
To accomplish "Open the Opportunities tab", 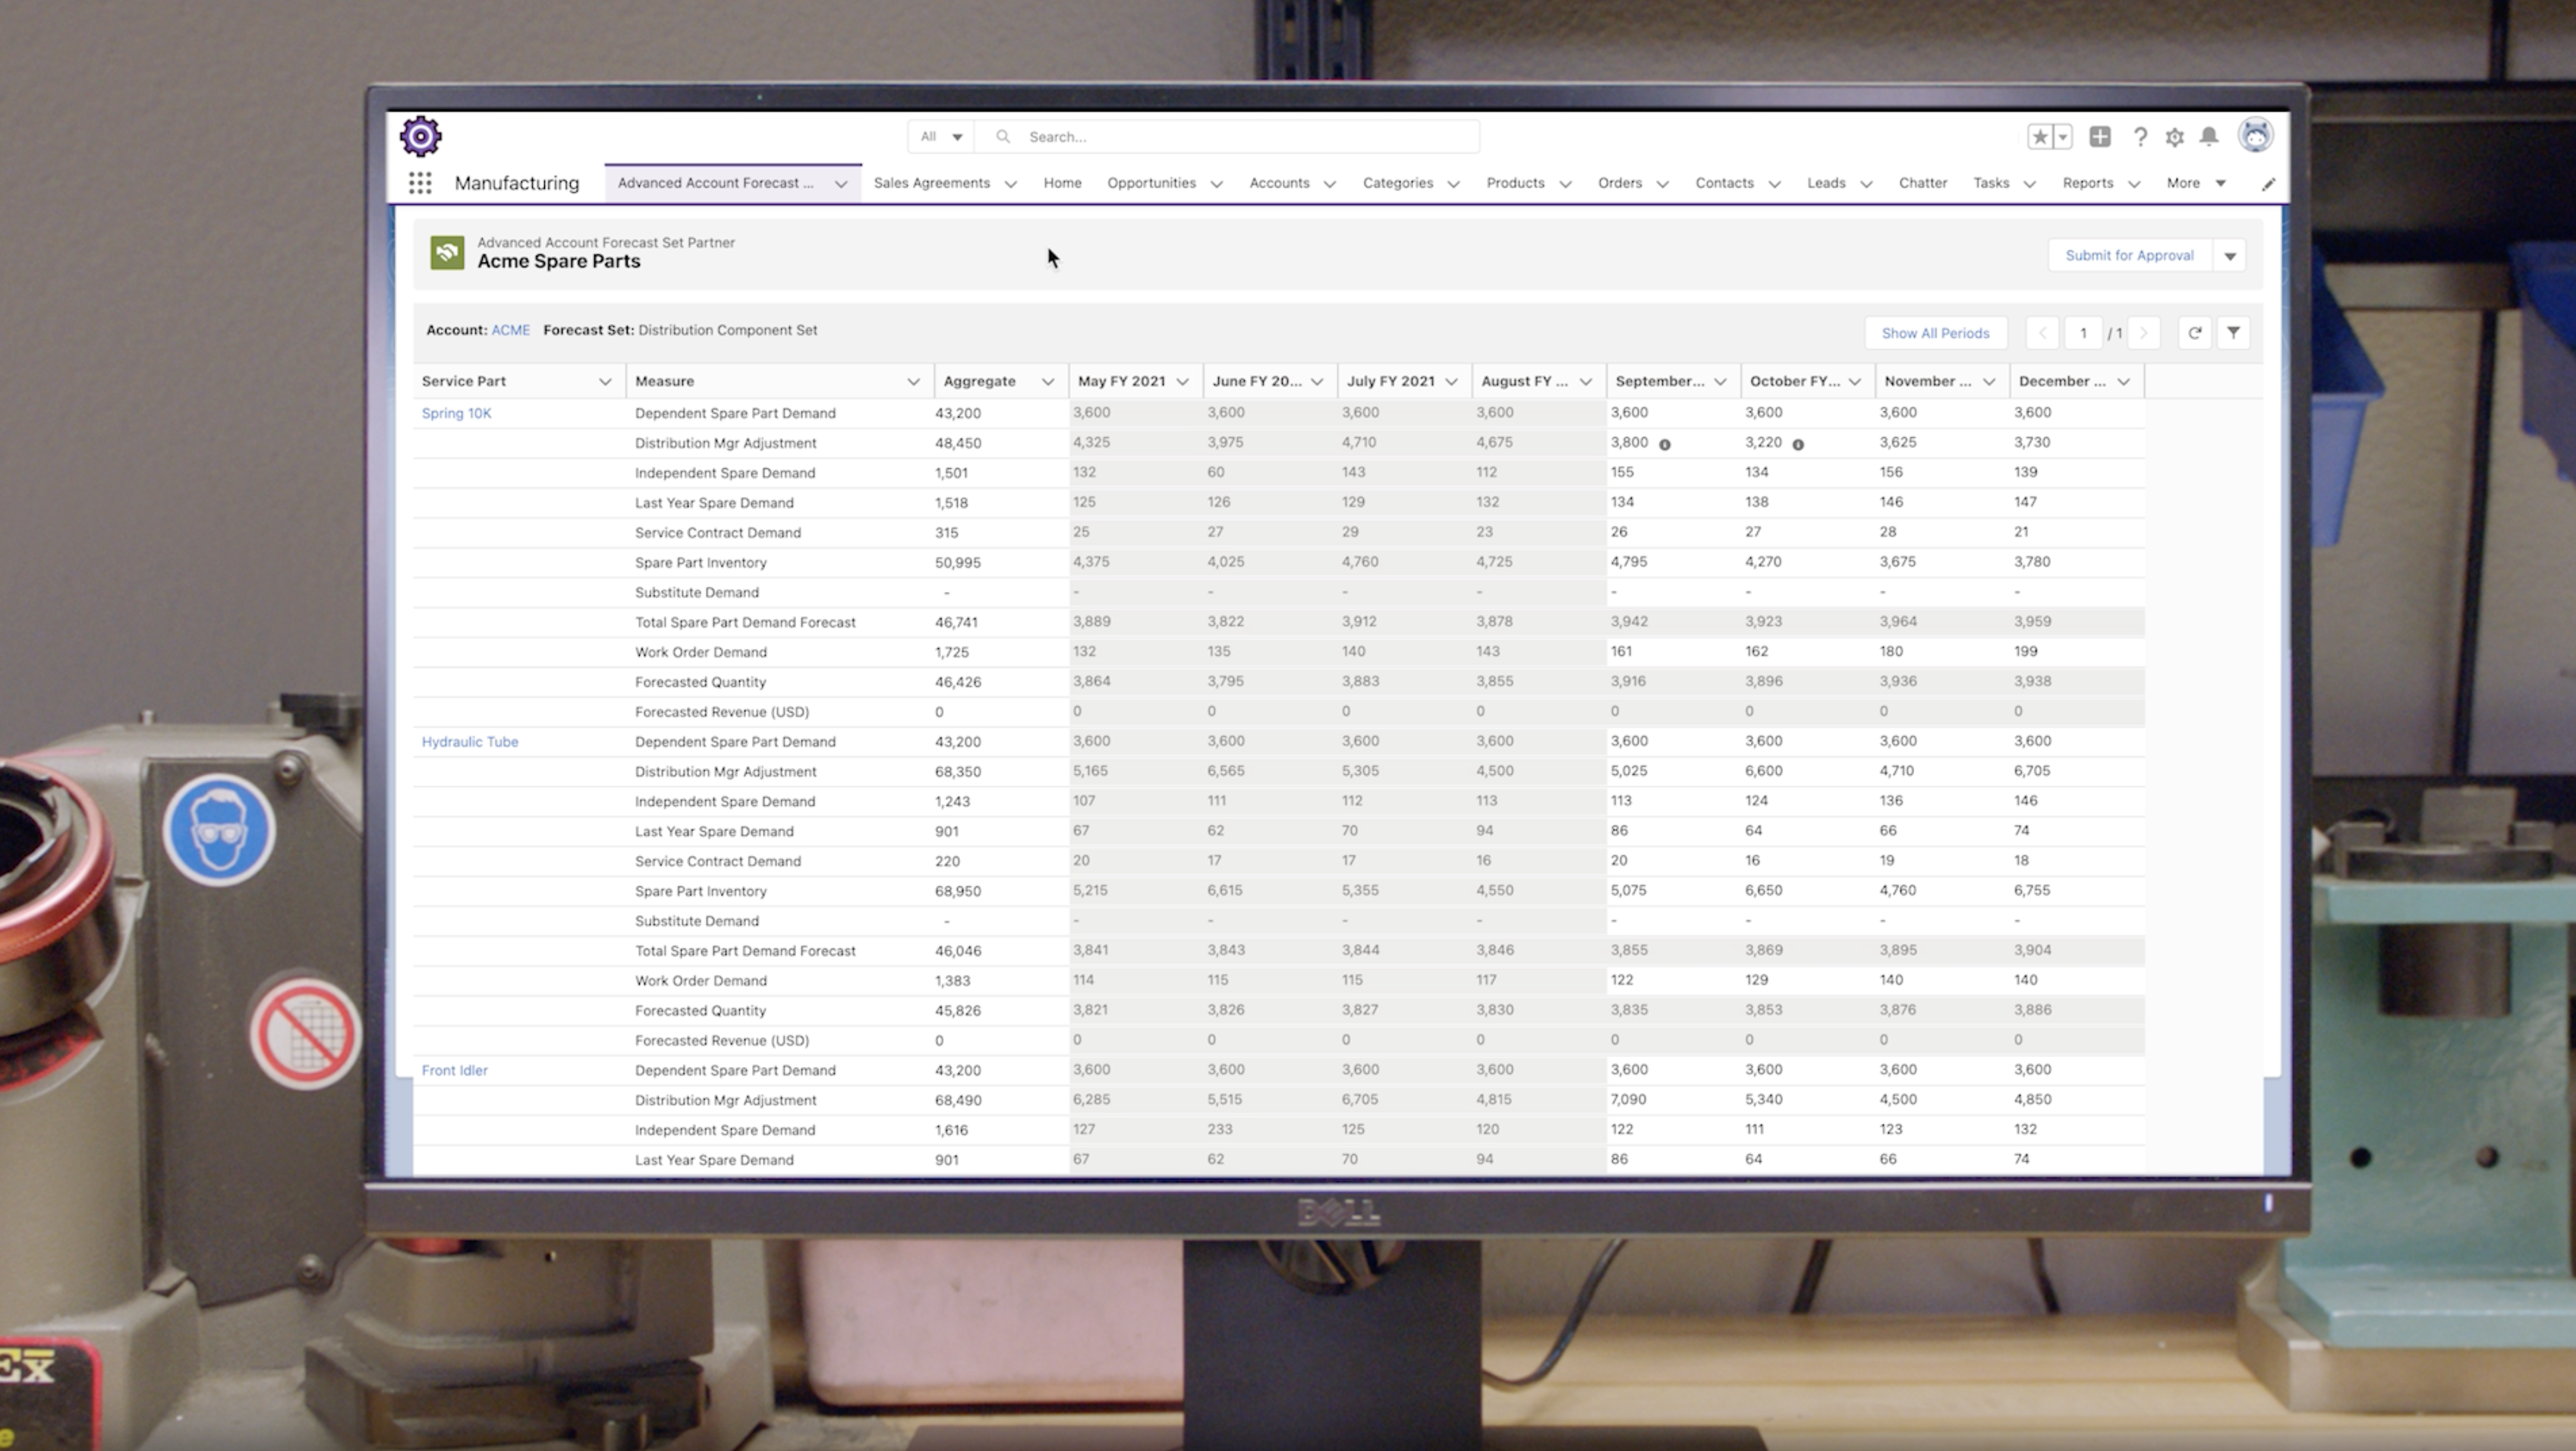I will click(1151, 183).
